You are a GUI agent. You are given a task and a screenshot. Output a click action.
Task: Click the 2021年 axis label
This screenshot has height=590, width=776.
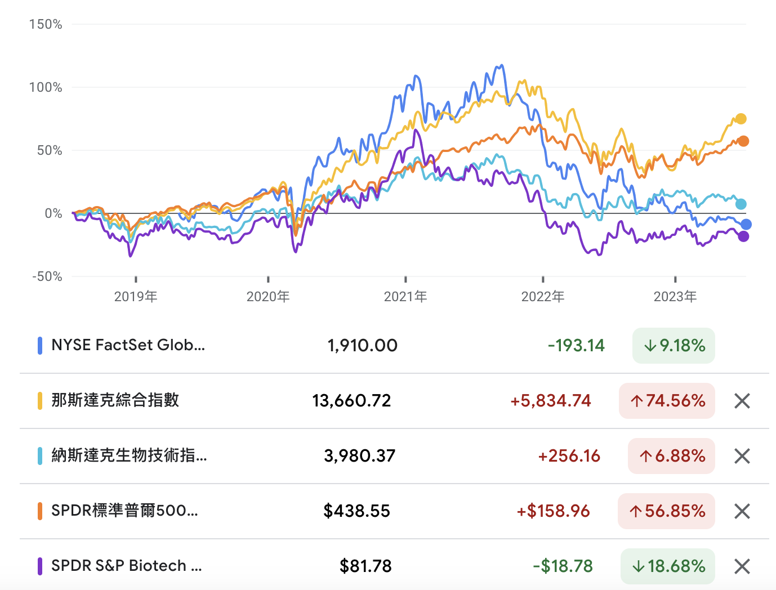click(x=406, y=295)
